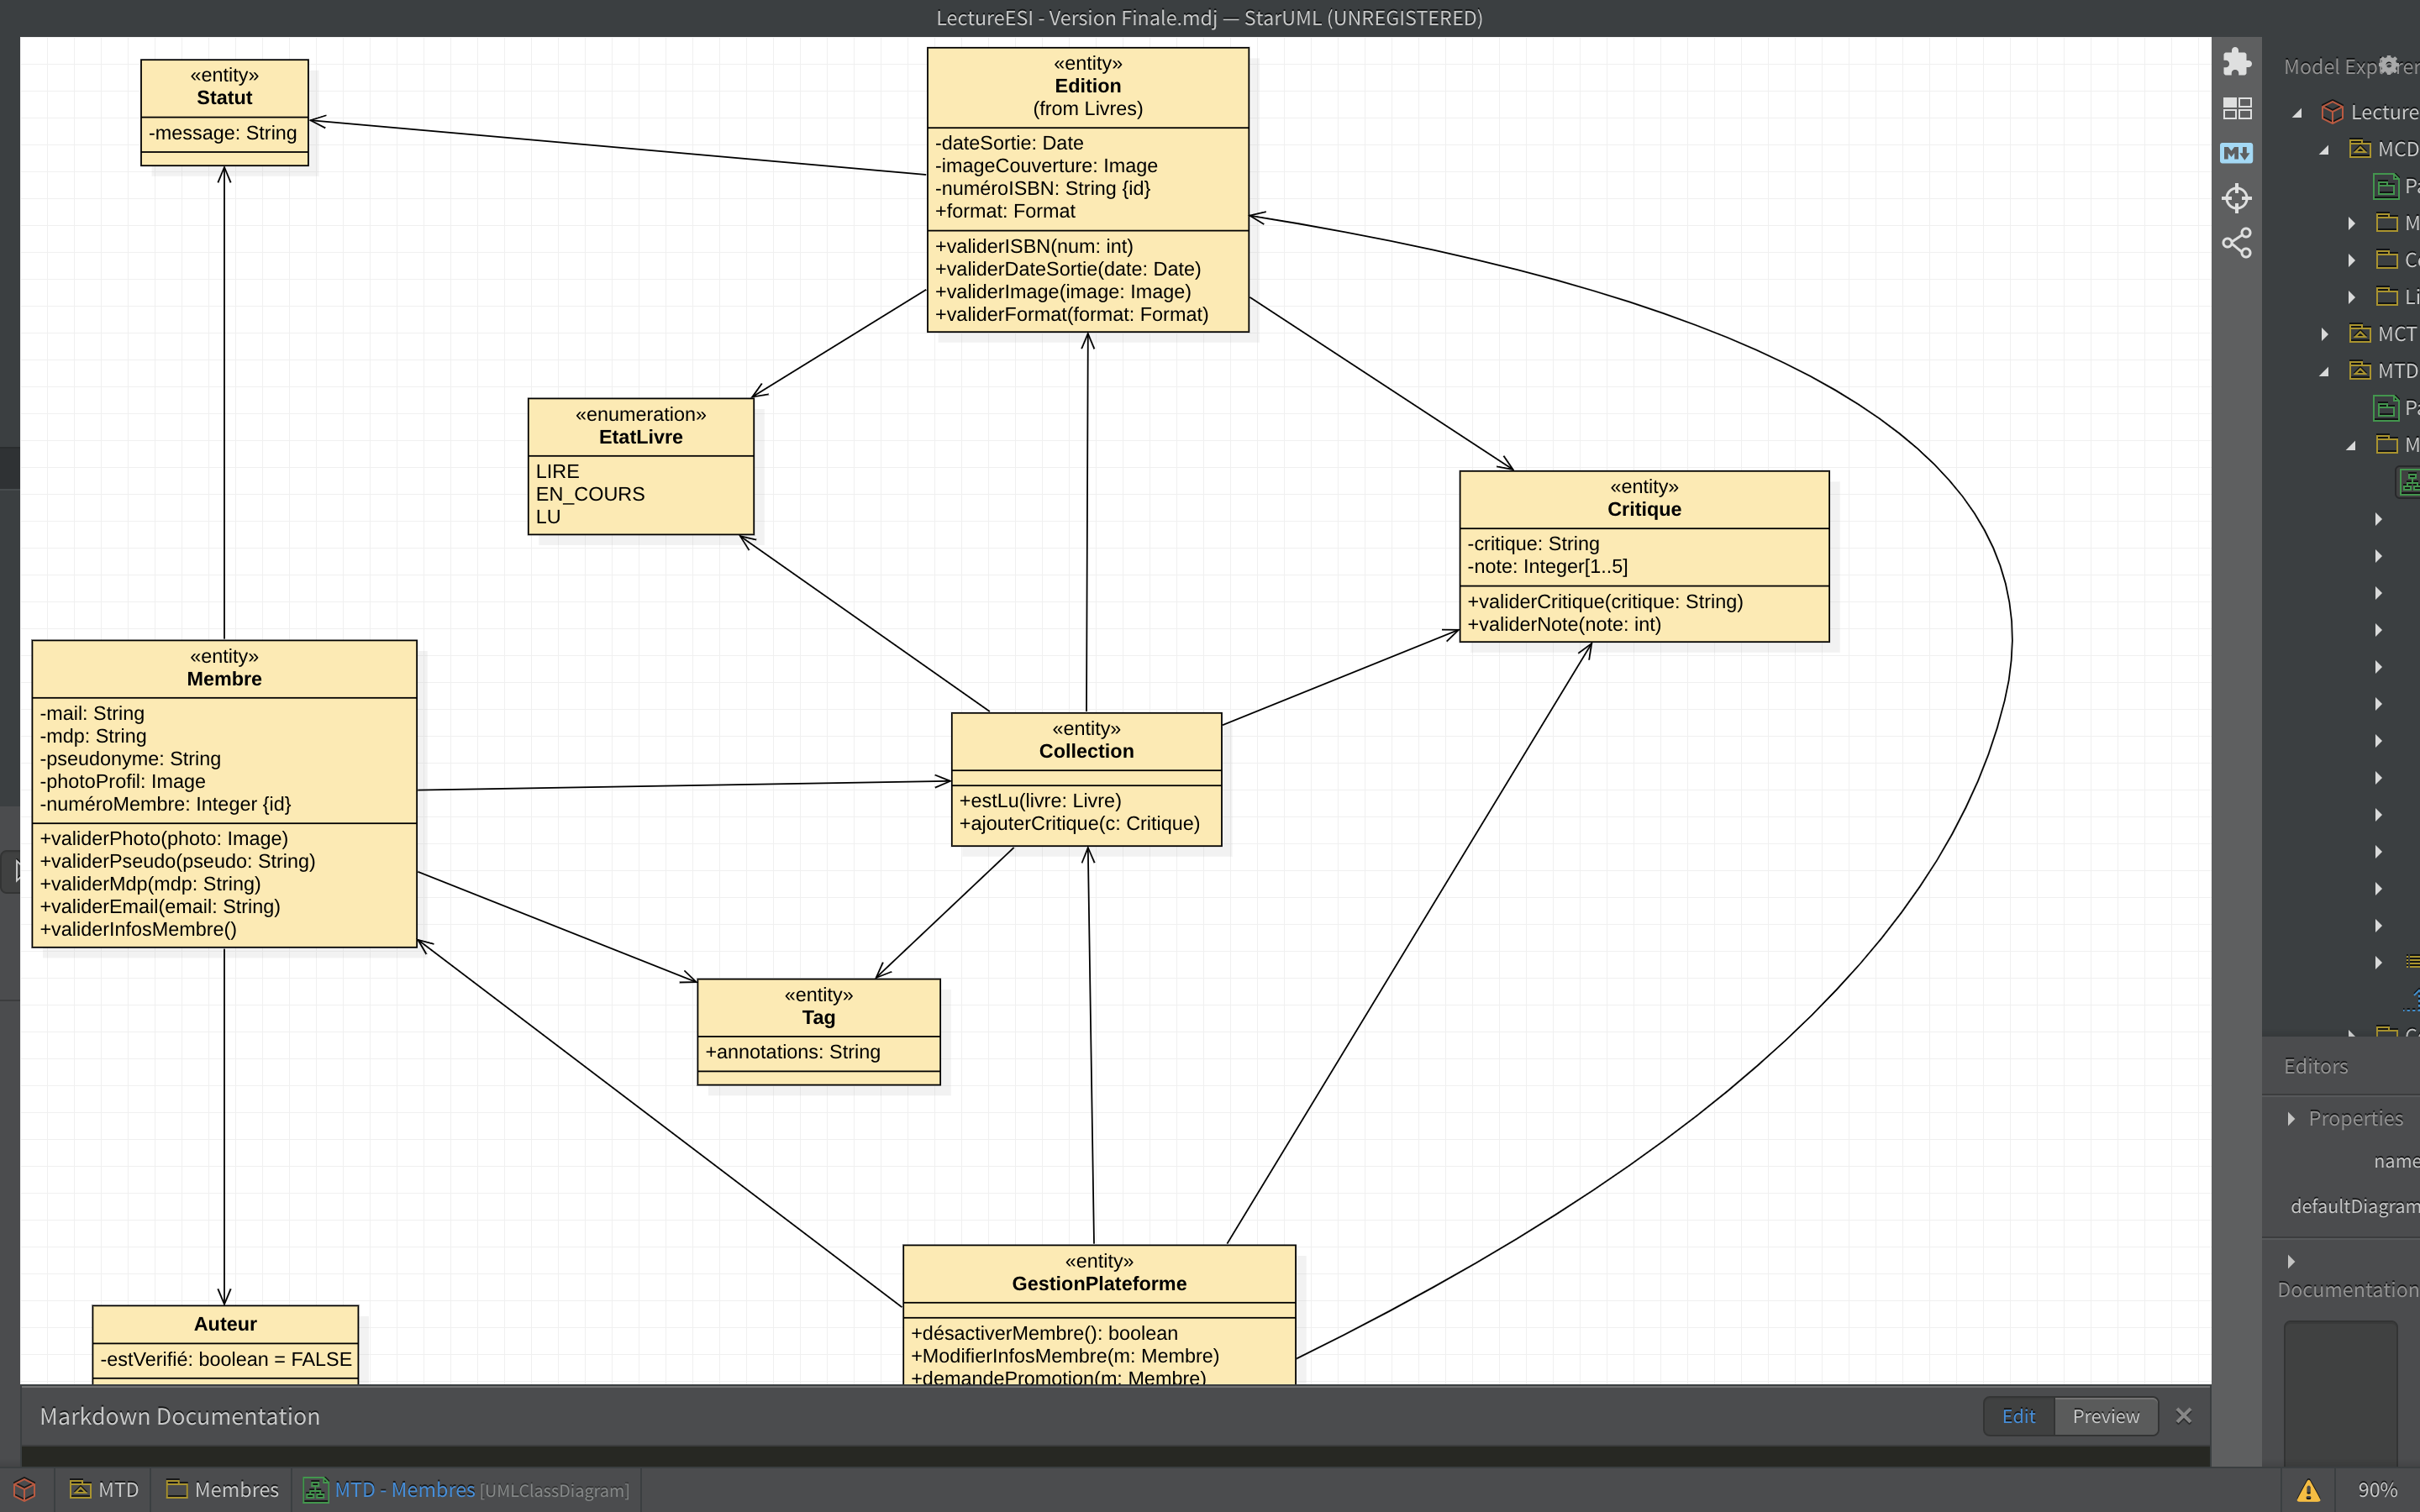
Task: Click the share icon in sidebar
Action: pos(2236,243)
